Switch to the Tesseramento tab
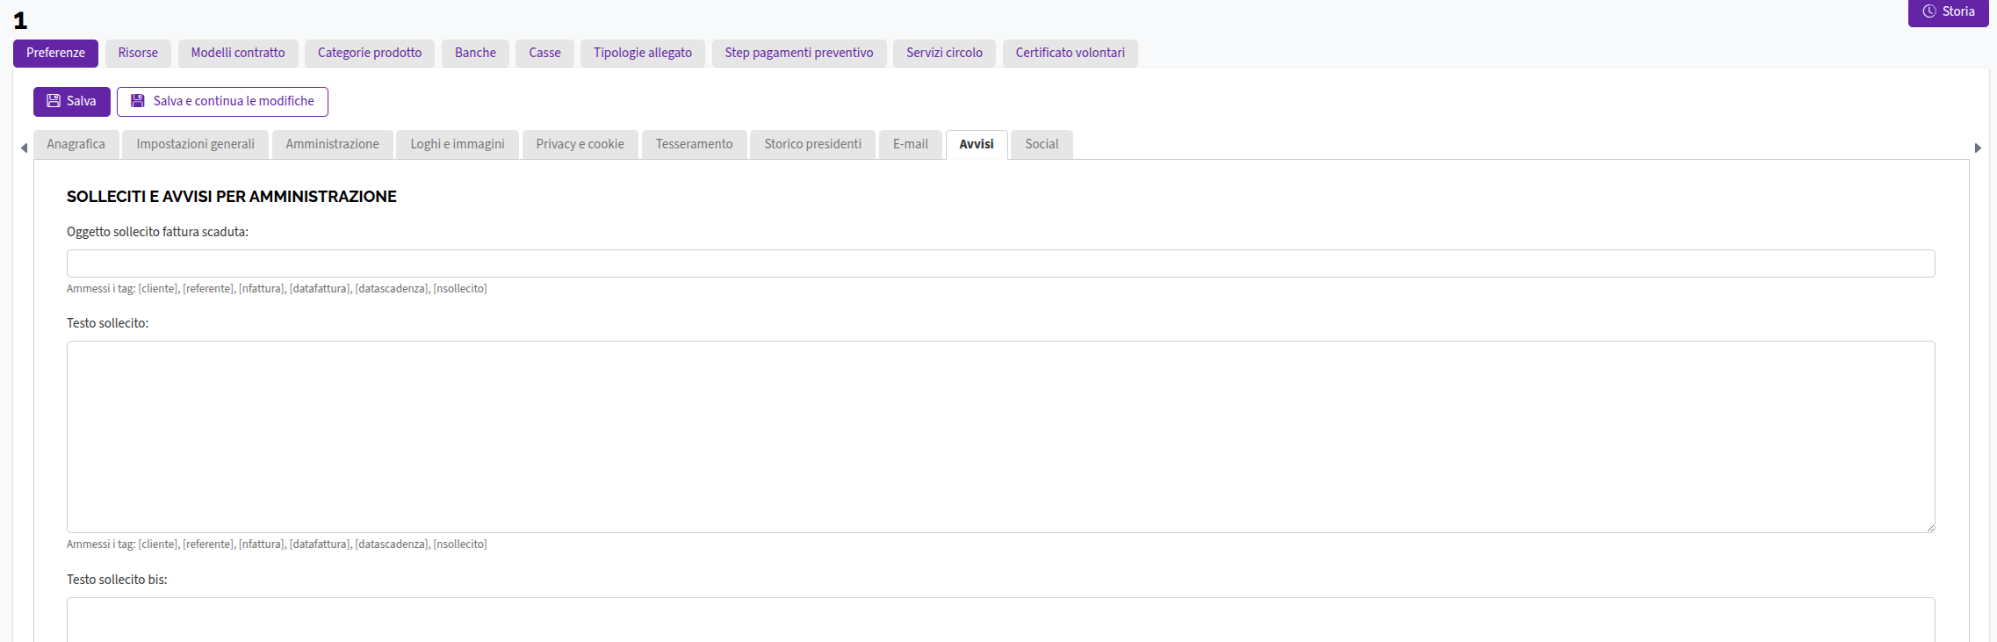 click(694, 145)
